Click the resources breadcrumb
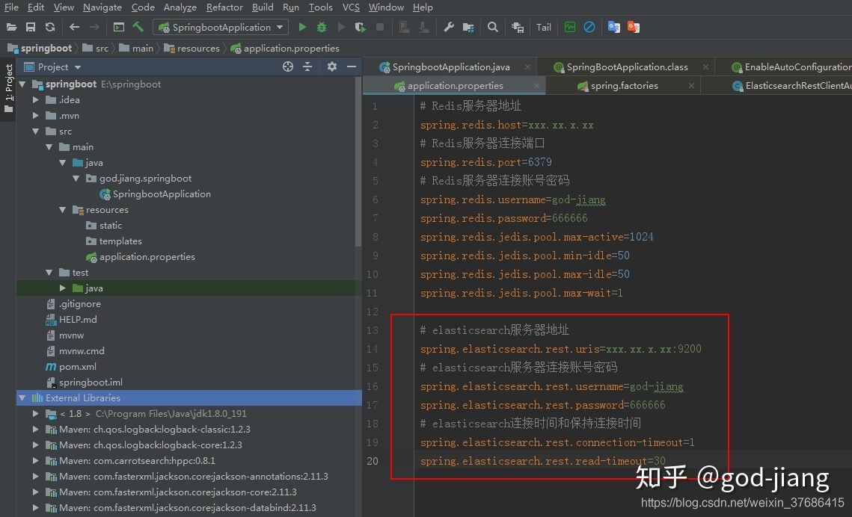Viewport: 852px width, 517px height. [x=191, y=49]
